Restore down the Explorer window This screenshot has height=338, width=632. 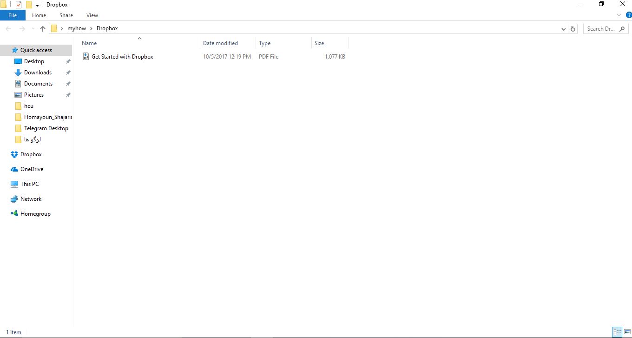(601, 4)
